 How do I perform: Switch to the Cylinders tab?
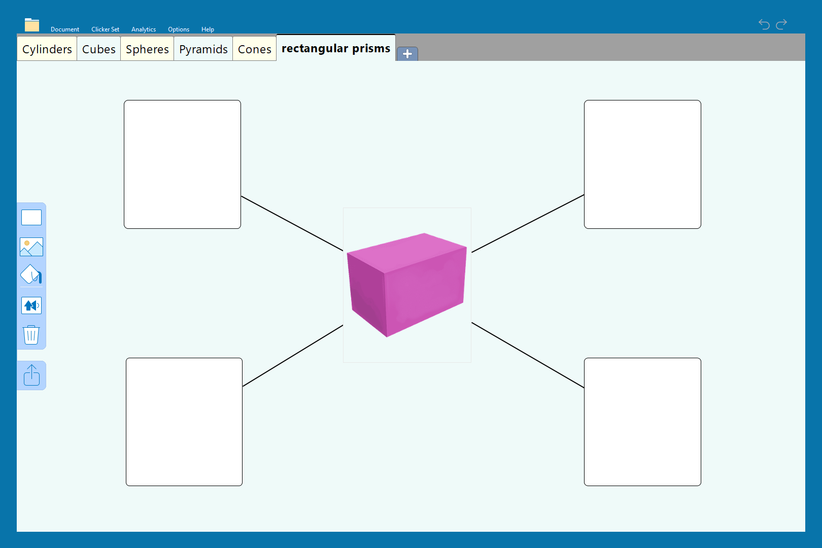47,49
